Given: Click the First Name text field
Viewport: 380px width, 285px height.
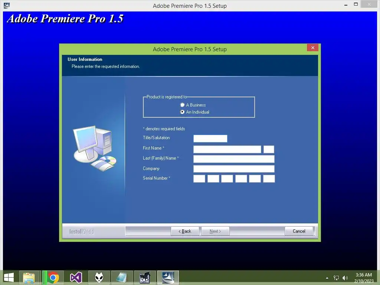Looking at the screenshot, I should (227, 149).
